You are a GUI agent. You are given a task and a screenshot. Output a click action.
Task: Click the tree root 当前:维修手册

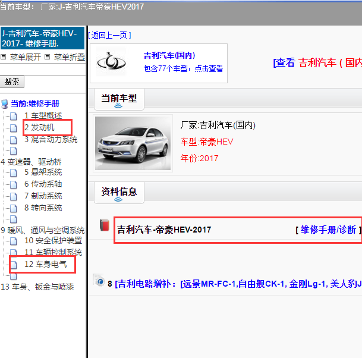click(x=35, y=103)
